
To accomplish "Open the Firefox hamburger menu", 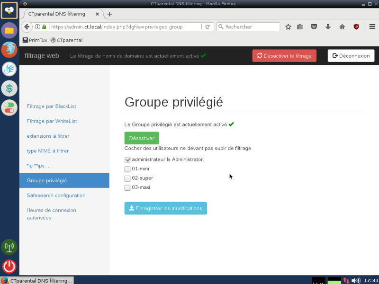I will click(372, 27).
